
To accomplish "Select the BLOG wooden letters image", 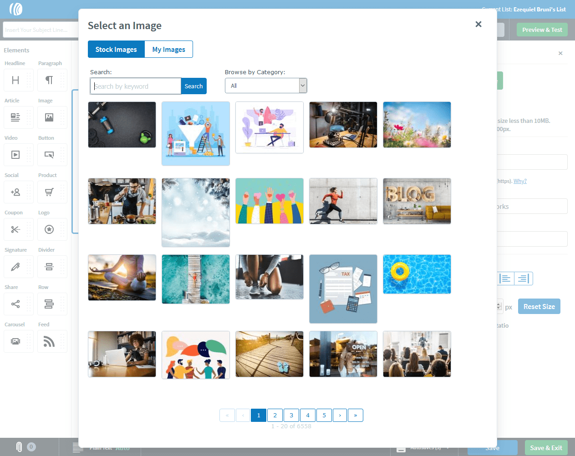I will 417,201.
